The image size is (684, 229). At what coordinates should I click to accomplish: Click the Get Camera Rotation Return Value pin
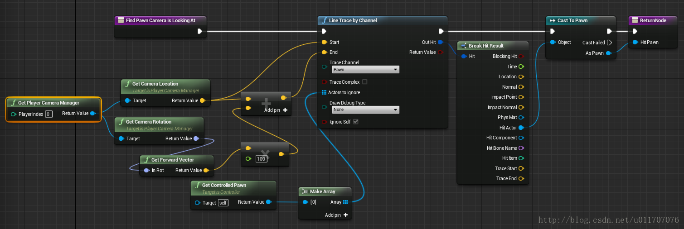coord(196,138)
